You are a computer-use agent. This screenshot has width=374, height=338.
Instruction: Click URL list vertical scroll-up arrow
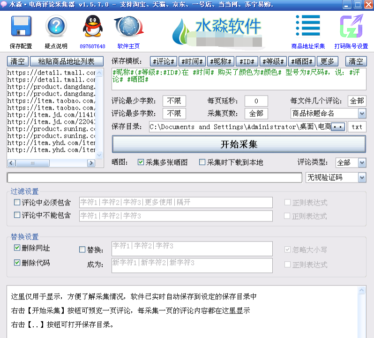[99, 72]
